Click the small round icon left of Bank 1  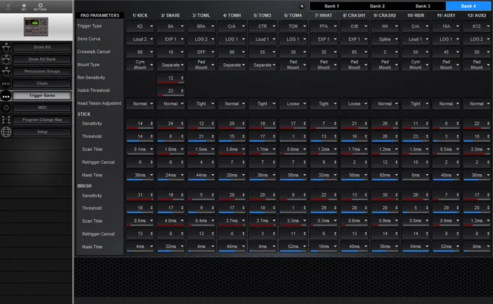point(302,6)
